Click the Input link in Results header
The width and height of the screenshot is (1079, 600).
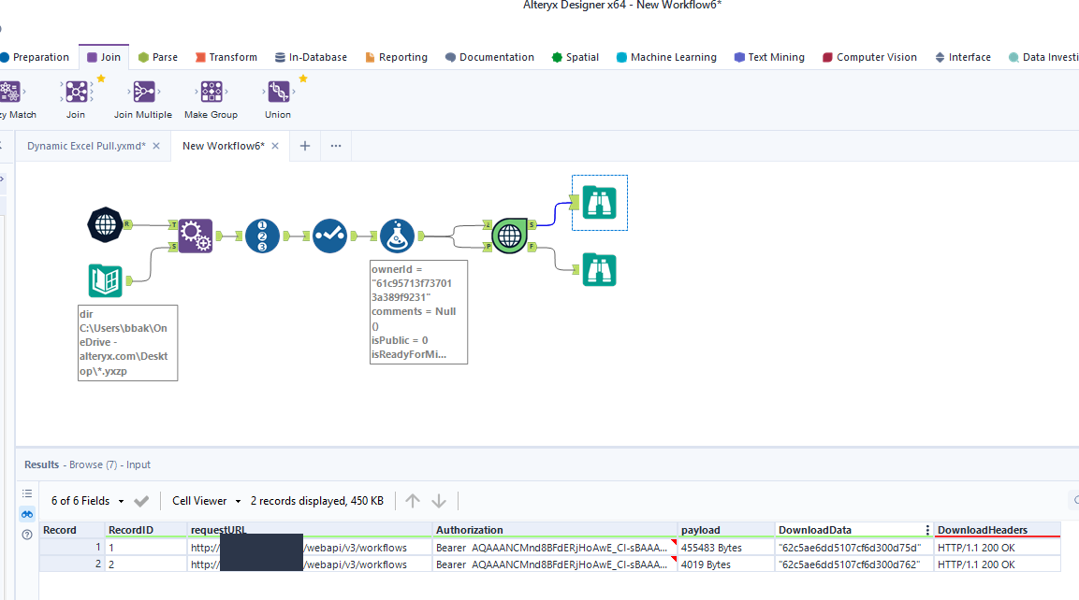[x=139, y=464]
